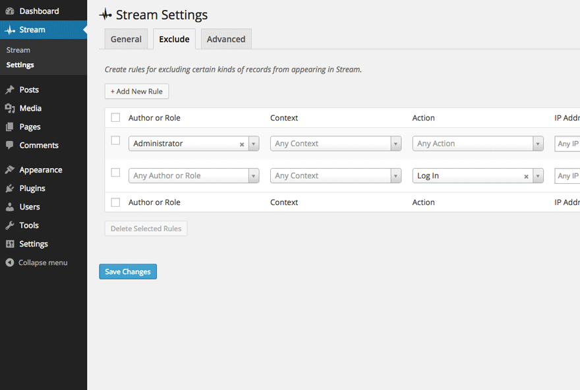Image resolution: width=580 pixels, height=390 pixels.
Task: Click Any IP field in Administrator row
Action: 567,144
